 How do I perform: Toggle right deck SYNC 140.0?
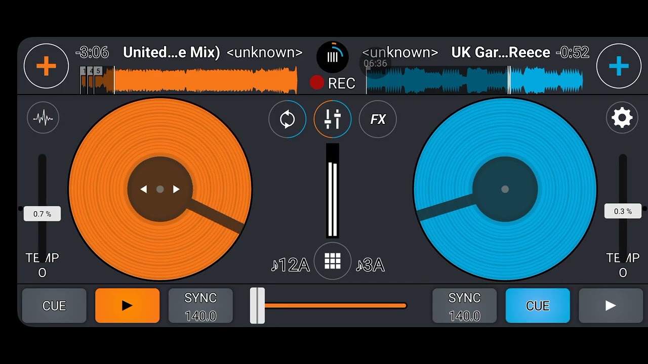coord(464,305)
